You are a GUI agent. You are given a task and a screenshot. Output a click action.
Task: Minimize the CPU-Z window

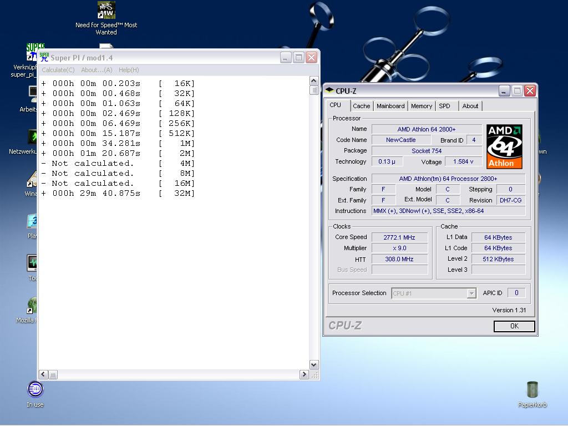504,90
